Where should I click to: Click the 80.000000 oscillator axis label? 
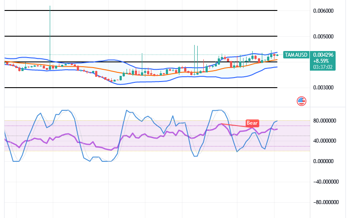click(325, 121)
